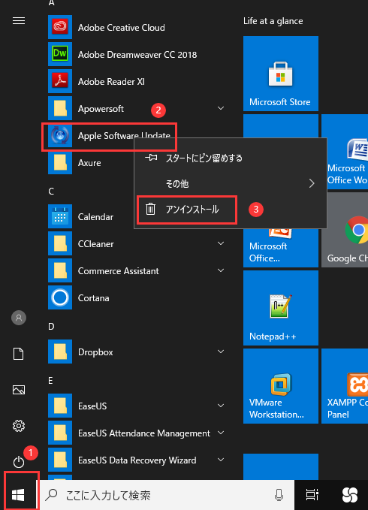368x510 pixels.
Task: Open Documents from the sidebar icon
Action: point(19,354)
